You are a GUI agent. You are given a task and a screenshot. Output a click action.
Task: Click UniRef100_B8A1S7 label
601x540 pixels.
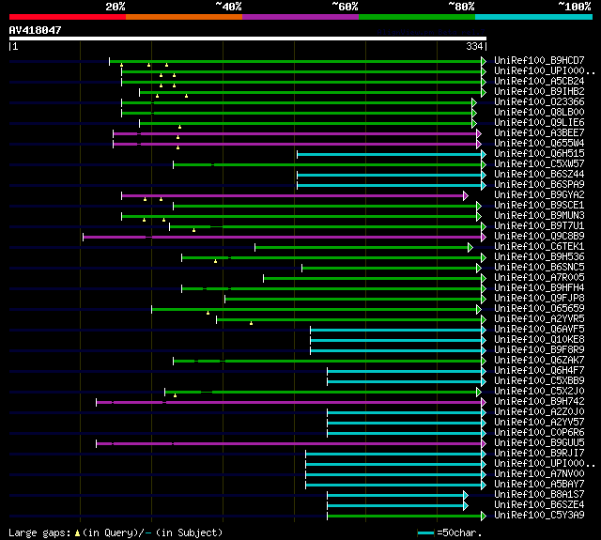(539, 495)
